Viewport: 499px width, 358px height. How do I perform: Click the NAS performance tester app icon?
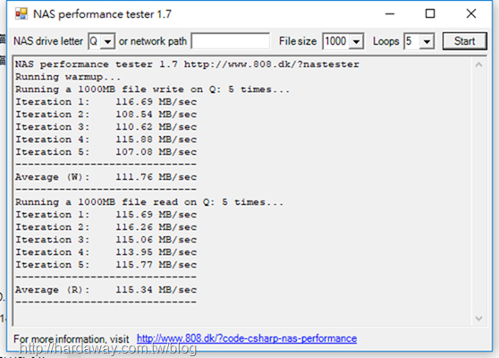pyautogui.click(x=21, y=13)
